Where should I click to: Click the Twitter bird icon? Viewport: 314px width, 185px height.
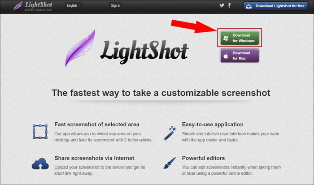tap(222, 6)
